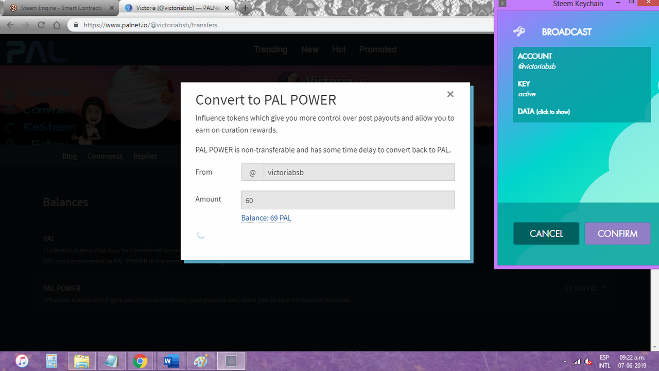The image size is (659, 371).
Task: Open a new browser tab
Action: pos(246,8)
